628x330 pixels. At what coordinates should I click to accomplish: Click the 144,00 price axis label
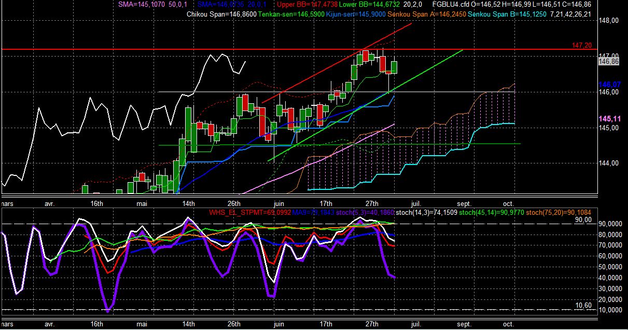coord(608,163)
